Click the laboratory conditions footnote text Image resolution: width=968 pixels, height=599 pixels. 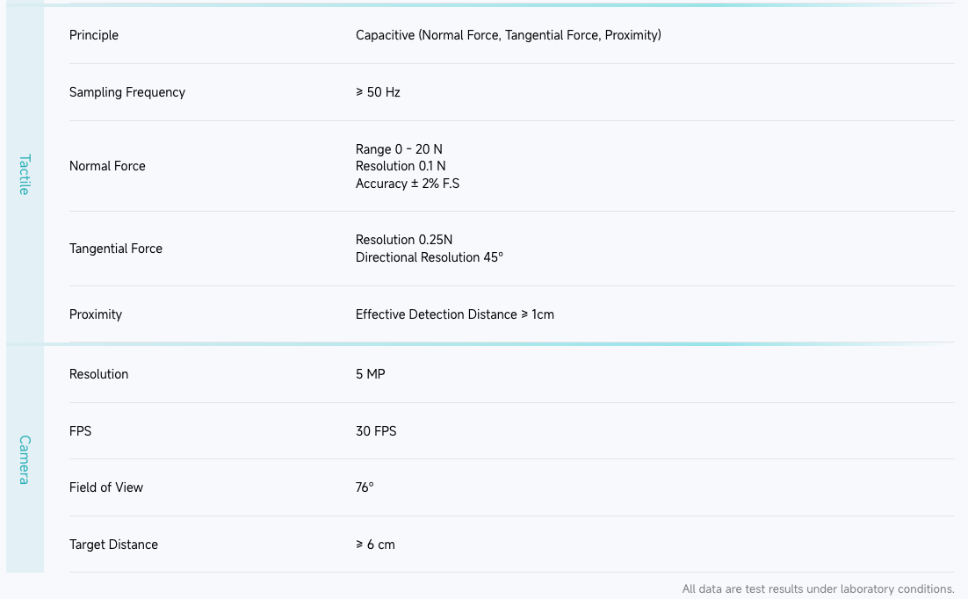coord(818,588)
